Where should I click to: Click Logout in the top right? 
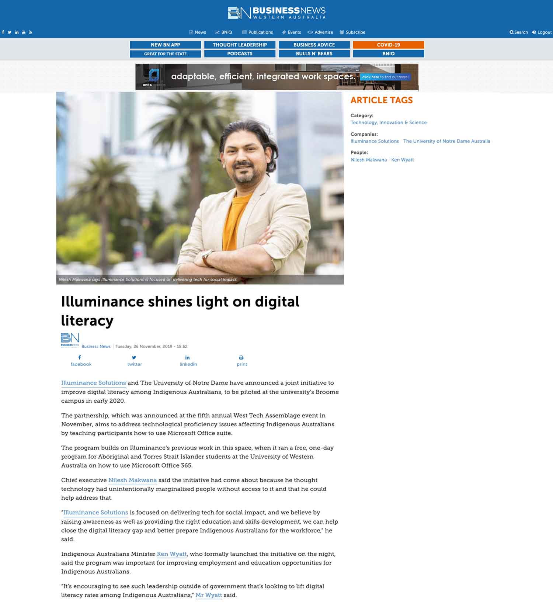tap(542, 32)
